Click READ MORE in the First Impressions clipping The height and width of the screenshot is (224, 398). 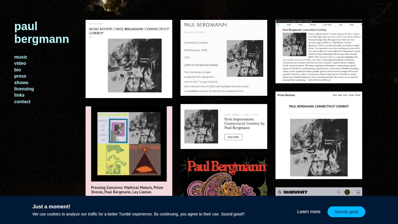tap(233, 137)
